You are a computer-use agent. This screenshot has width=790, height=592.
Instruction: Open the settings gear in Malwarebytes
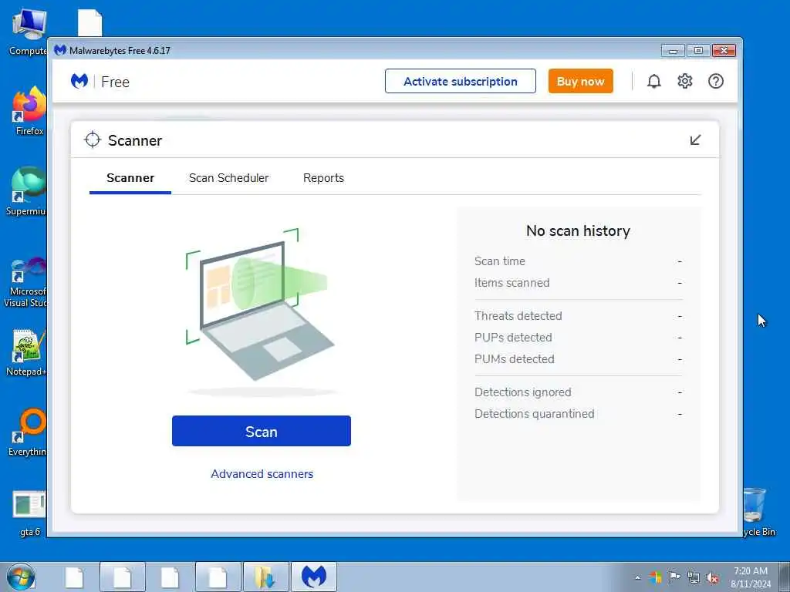685,81
